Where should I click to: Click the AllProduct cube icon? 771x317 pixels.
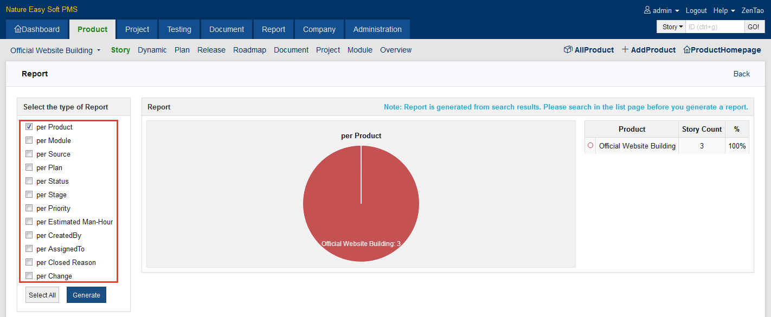(x=568, y=50)
